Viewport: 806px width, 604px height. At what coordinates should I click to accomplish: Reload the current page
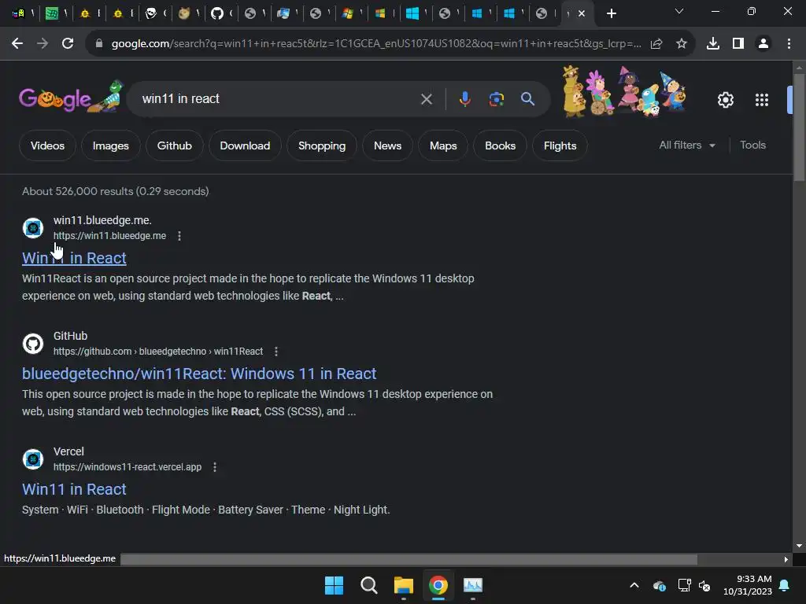[68, 44]
